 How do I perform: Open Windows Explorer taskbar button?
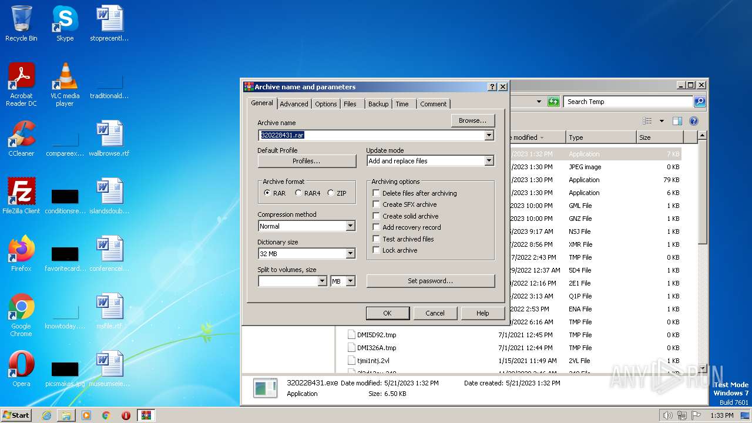coord(66,415)
